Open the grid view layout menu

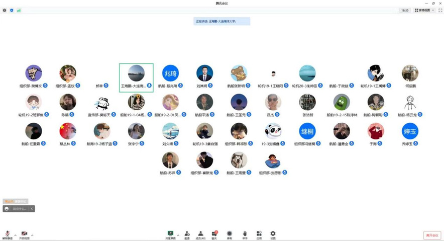[x=424, y=10]
